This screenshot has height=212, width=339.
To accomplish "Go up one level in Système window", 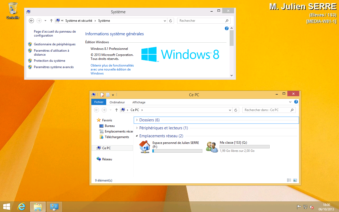I will point(51,21).
